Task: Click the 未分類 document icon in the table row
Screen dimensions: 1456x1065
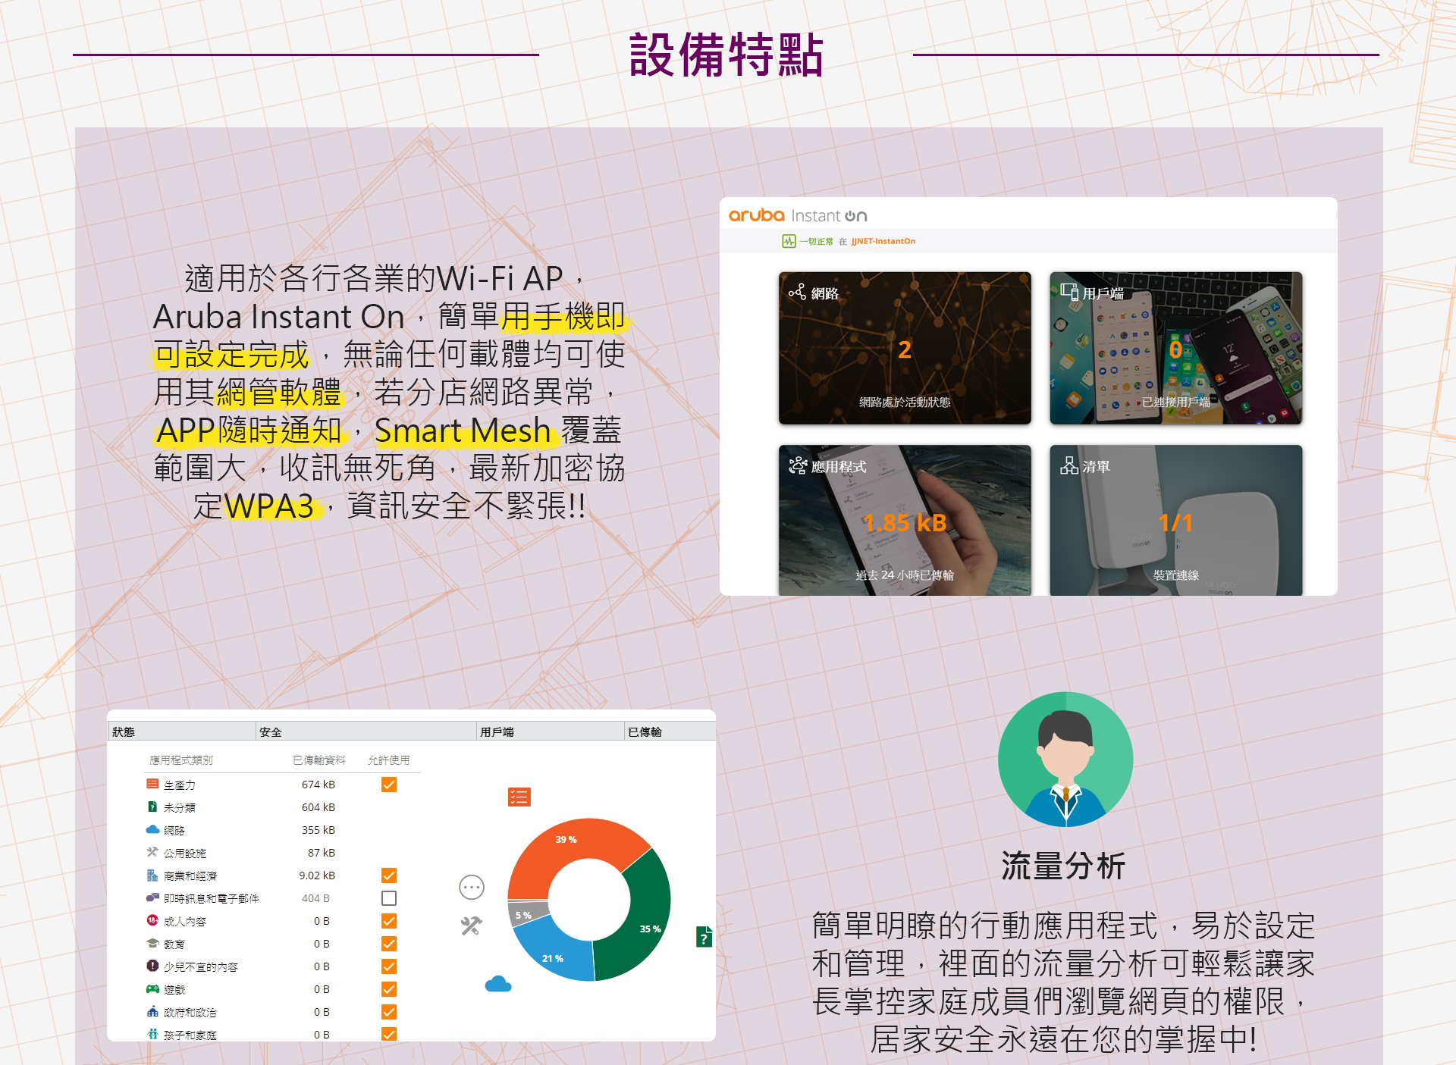Action: pyautogui.click(x=152, y=807)
